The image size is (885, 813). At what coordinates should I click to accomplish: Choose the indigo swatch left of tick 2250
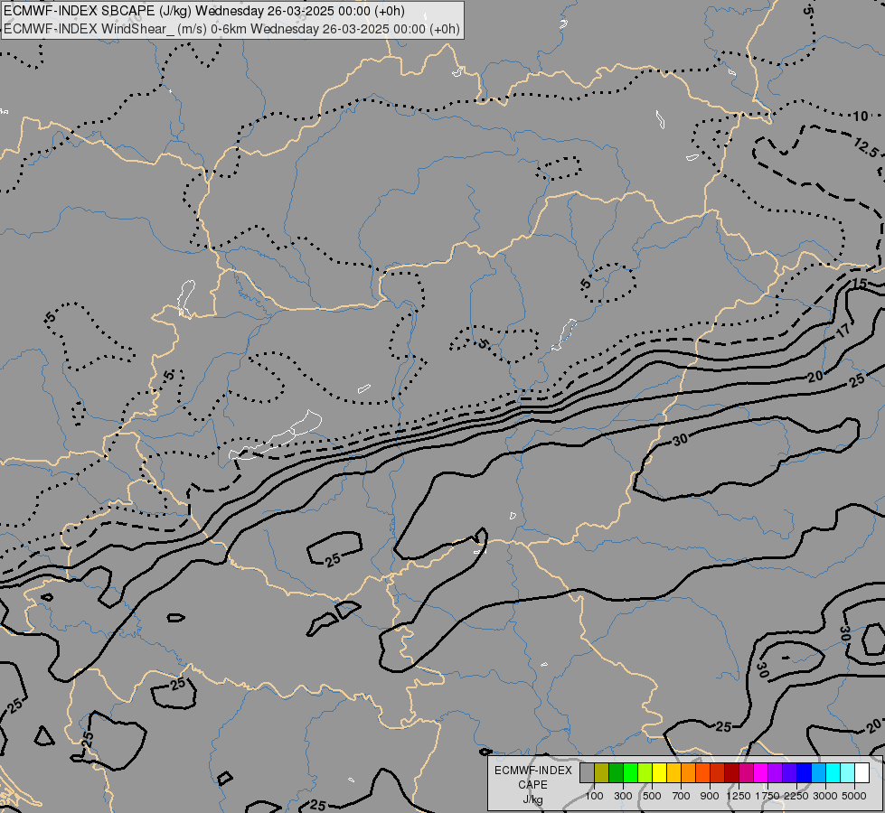coord(789,772)
